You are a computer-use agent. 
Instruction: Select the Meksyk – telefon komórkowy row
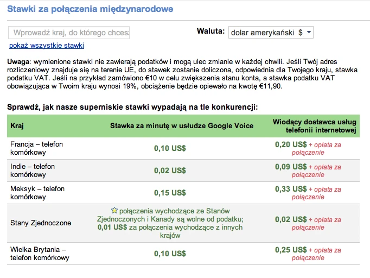click(x=183, y=193)
